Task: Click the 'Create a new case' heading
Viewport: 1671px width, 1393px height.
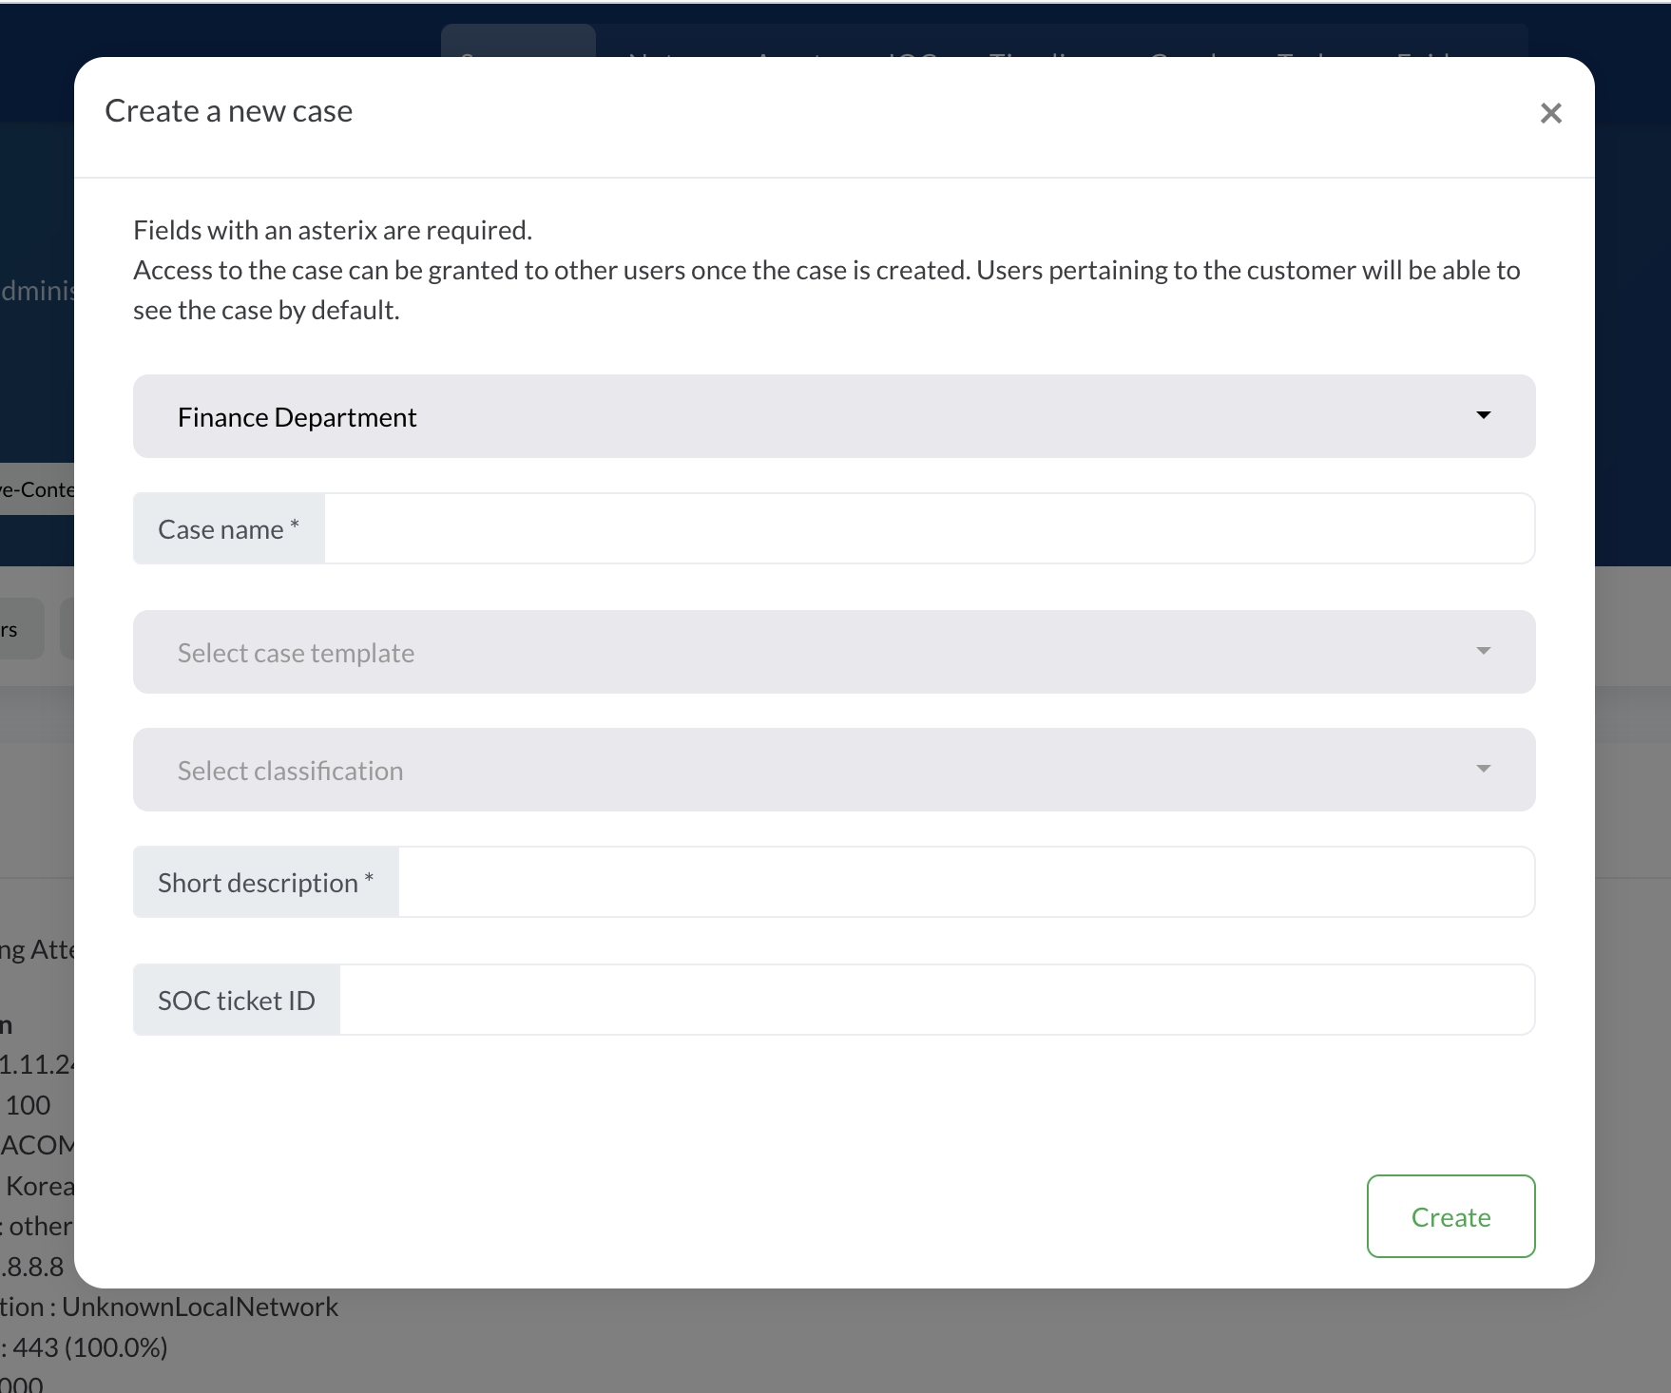Action: pos(228,111)
